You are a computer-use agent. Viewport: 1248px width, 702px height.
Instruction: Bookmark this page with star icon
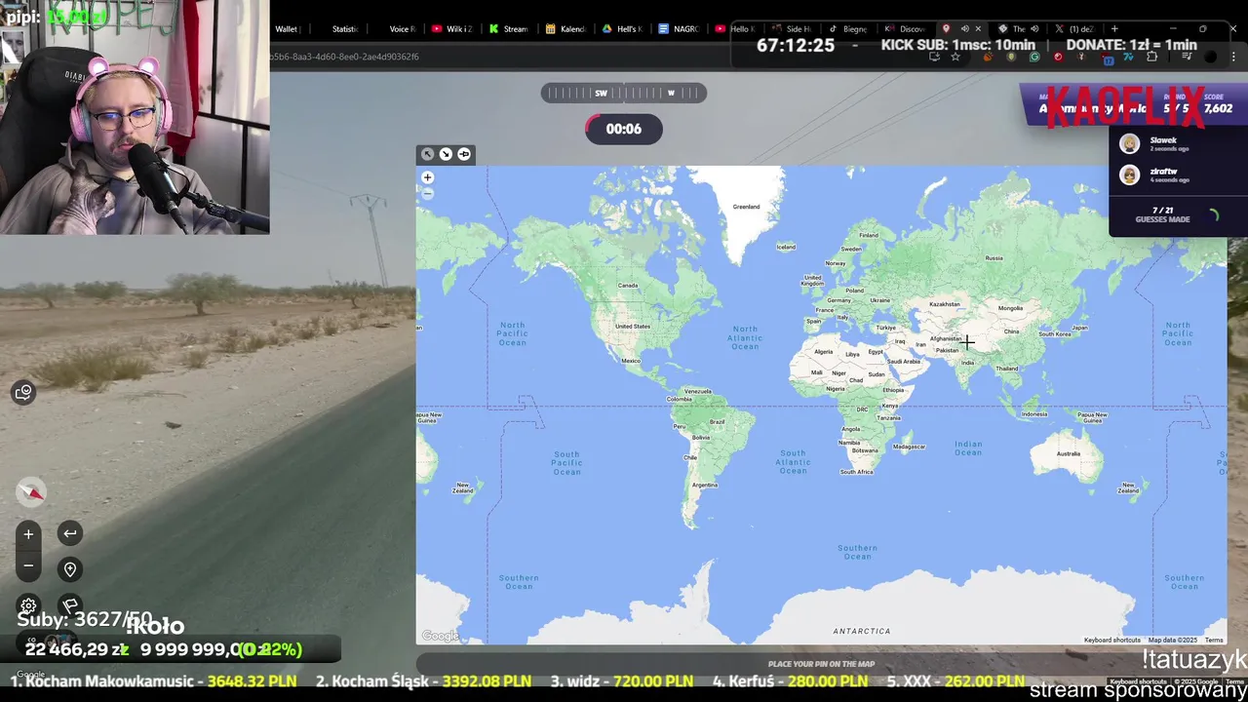955,57
